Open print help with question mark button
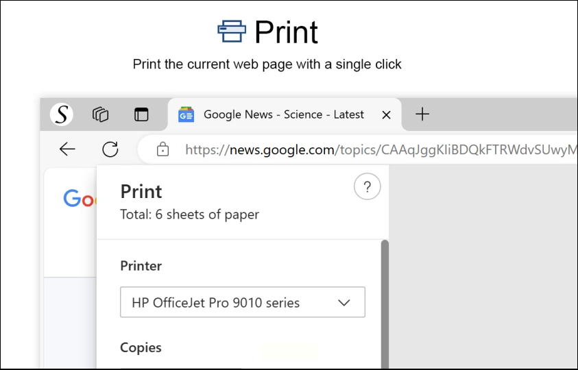The image size is (578, 370). pyautogui.click(x=368, y=187)
